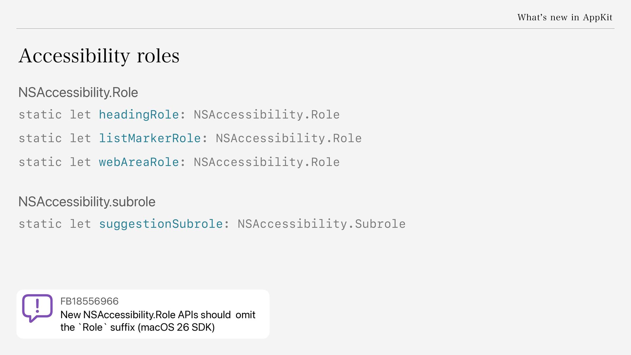This screenshot has width=631, height=355.
Task: Select the FB18556966 feedback number
Action: (89, 301)
